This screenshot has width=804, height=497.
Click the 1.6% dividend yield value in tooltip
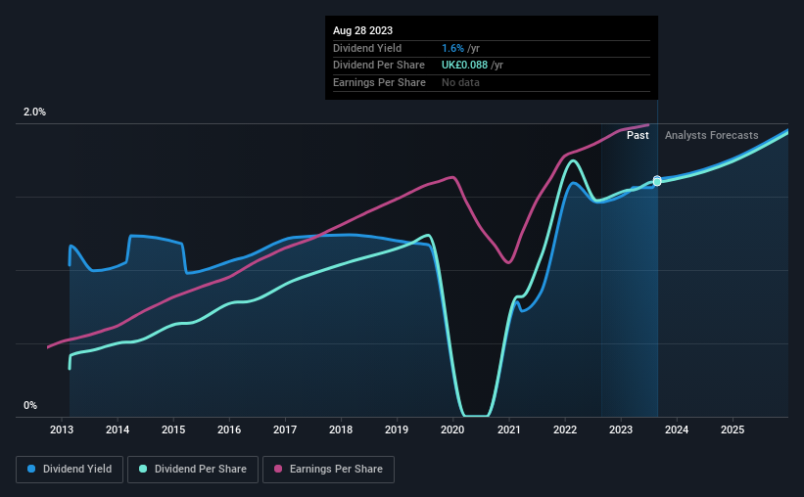[452, 48]
